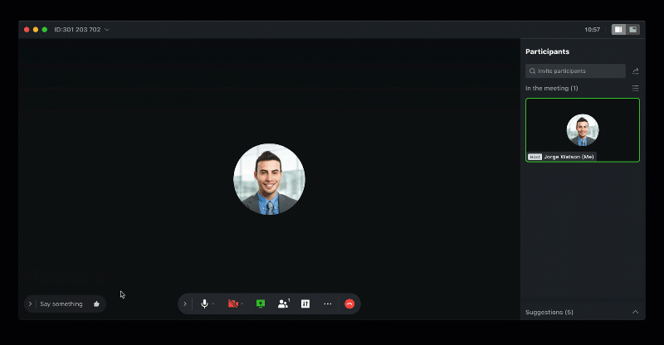The height and width of the screenshot is (345, 664).
Task: Click the search magnifier in invite field
Action: (532, 71)
